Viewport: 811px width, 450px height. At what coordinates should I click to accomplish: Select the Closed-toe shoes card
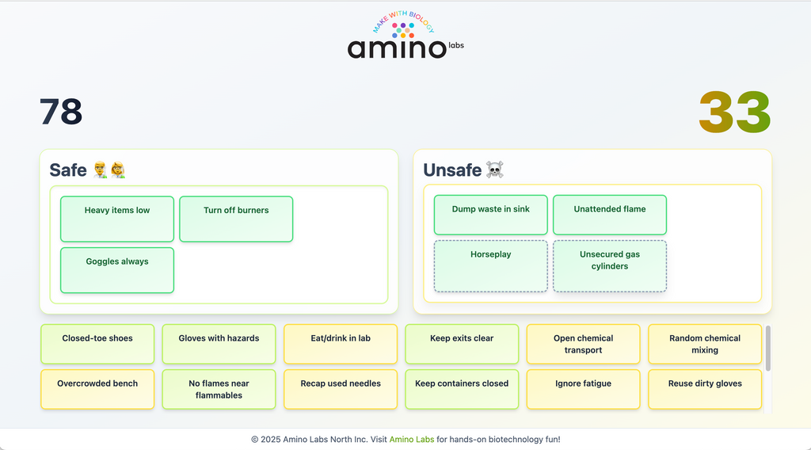coord(97,344)
